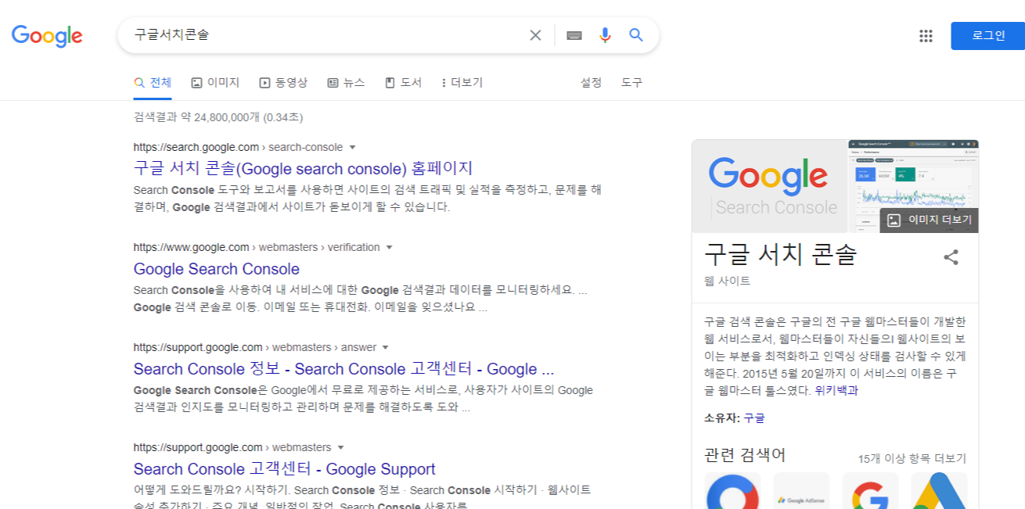Click the Google logo to return home
The height and width of the screenshot is (509, 1025).
tap(47, 36)
